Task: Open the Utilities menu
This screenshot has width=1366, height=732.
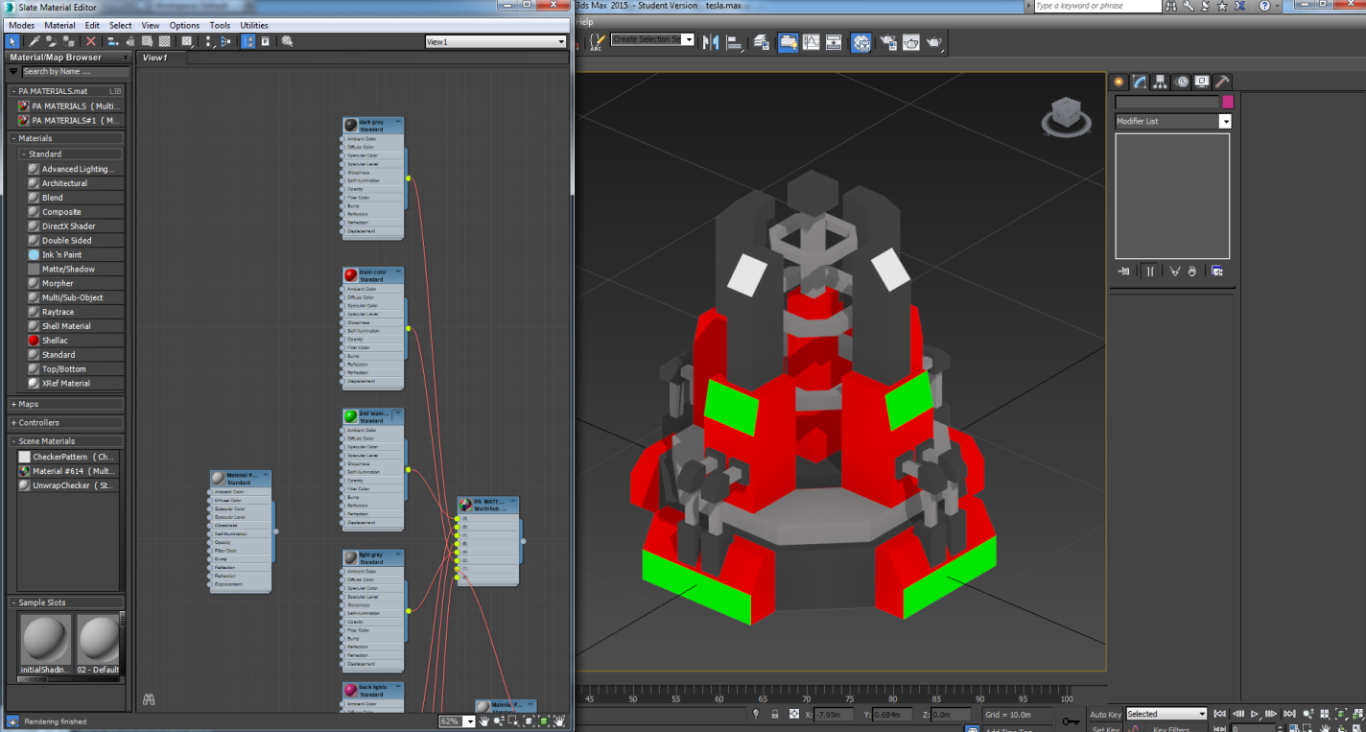Action: tap(254, 25)
